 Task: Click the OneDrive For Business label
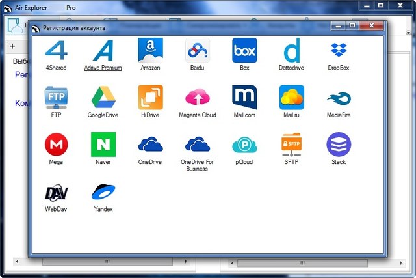click(x=197, y=165)
